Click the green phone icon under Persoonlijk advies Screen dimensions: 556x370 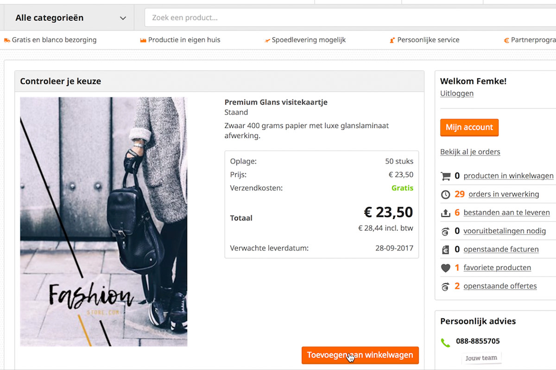[445, 342]
